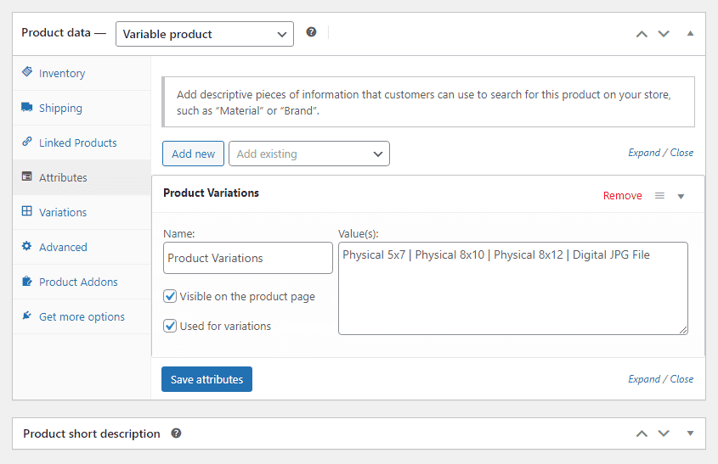Image resolution: width=718 pixels, height=464 pixels.
Task: Open the Variable product type dropdown
Action: click(x=205, y=34)
